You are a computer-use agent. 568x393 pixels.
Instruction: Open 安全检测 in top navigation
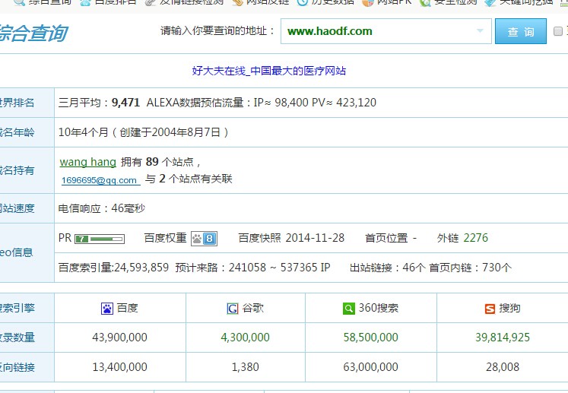click(x=455, y=2)
